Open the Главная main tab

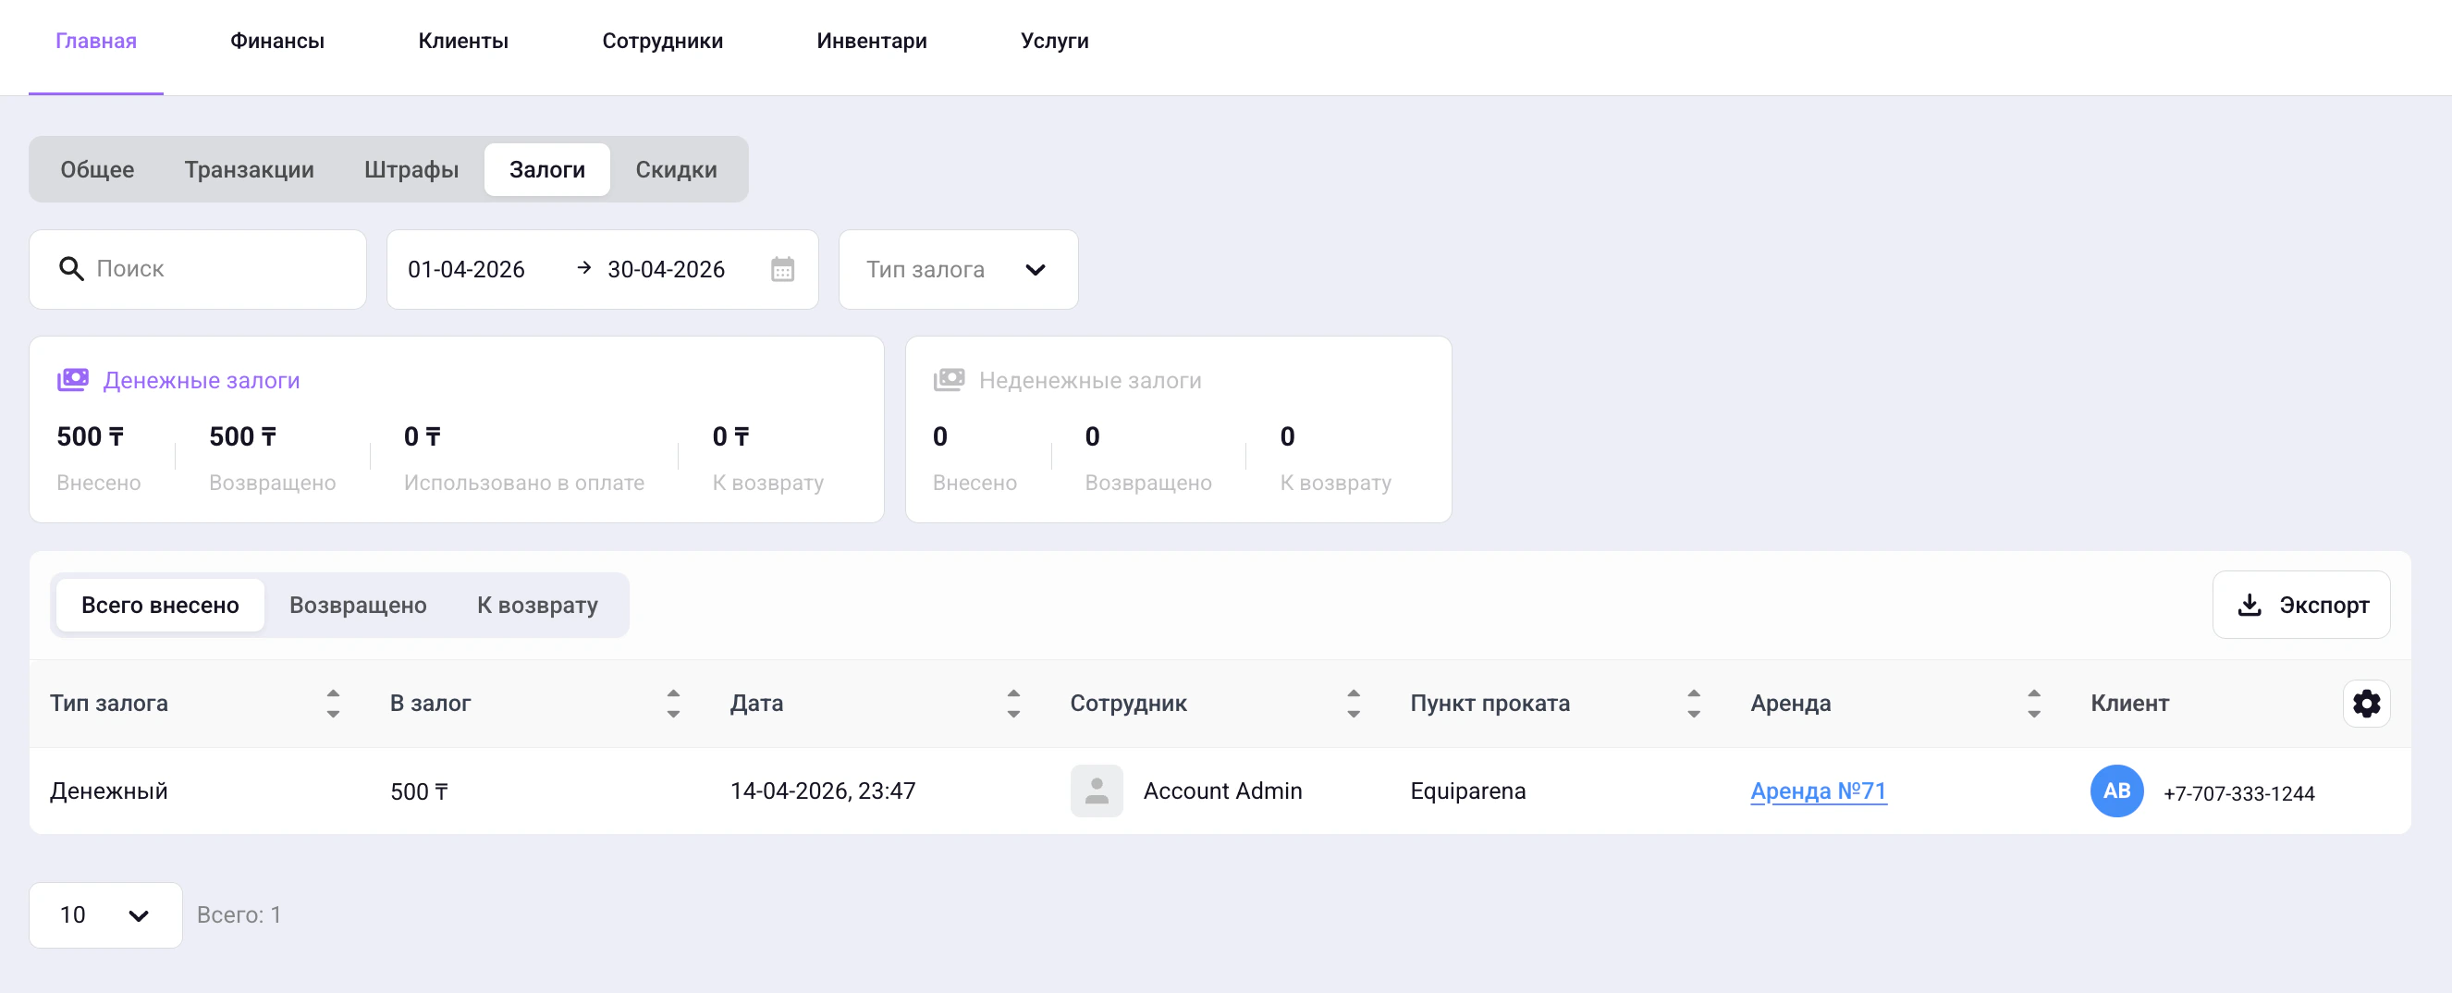[x=96, y=41]
